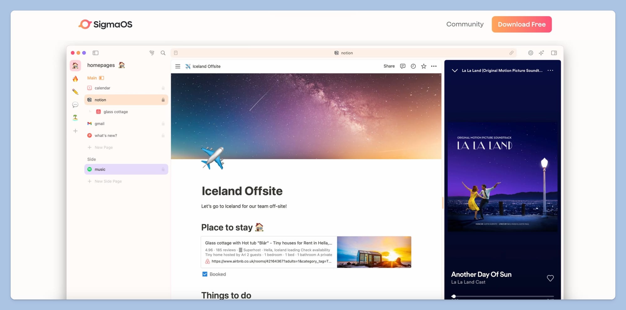Click the Place to stay heading
The width and height of the screenshot is (626, 310).
[x=232, y=227]
